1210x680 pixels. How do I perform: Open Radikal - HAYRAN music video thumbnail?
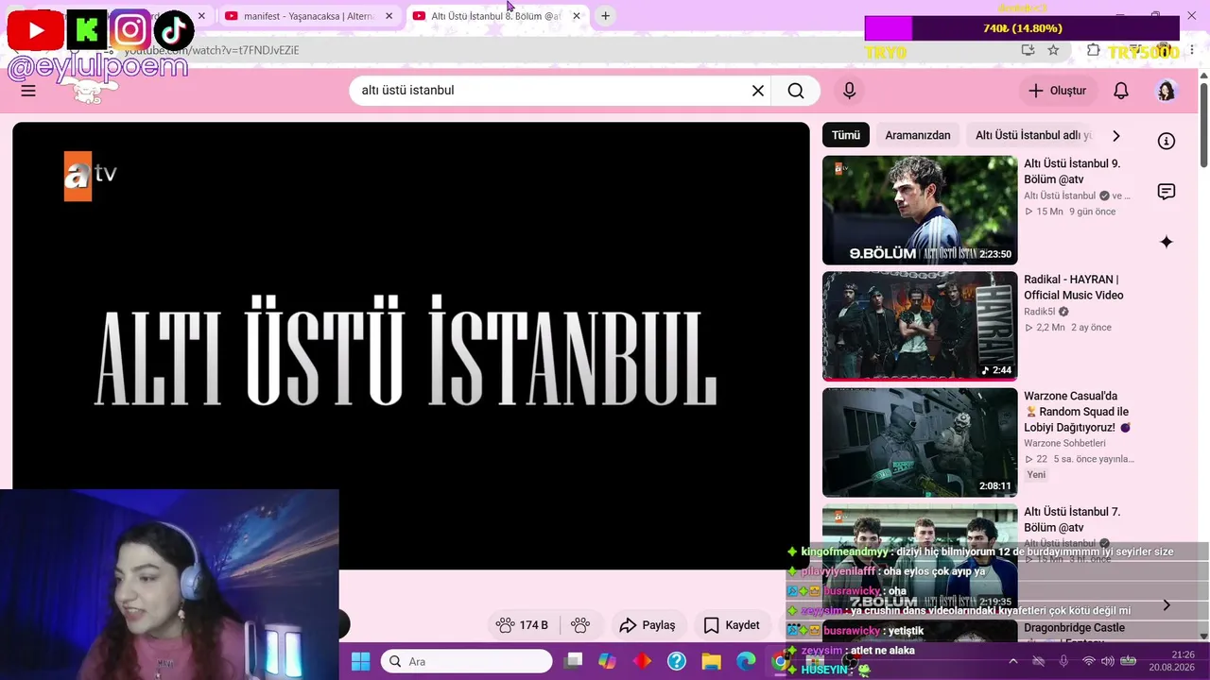click(x=920, y=326)
